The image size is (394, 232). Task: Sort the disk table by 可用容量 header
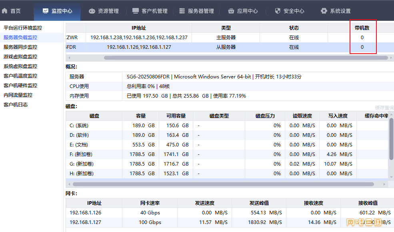(x=176, y=116)
